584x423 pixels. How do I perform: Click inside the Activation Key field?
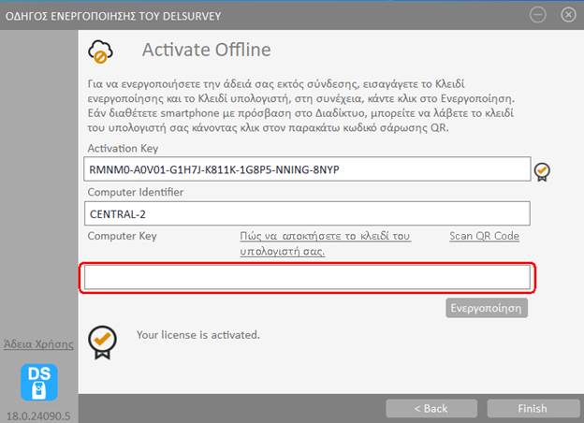pyautogui.click(x=307, y=169)
